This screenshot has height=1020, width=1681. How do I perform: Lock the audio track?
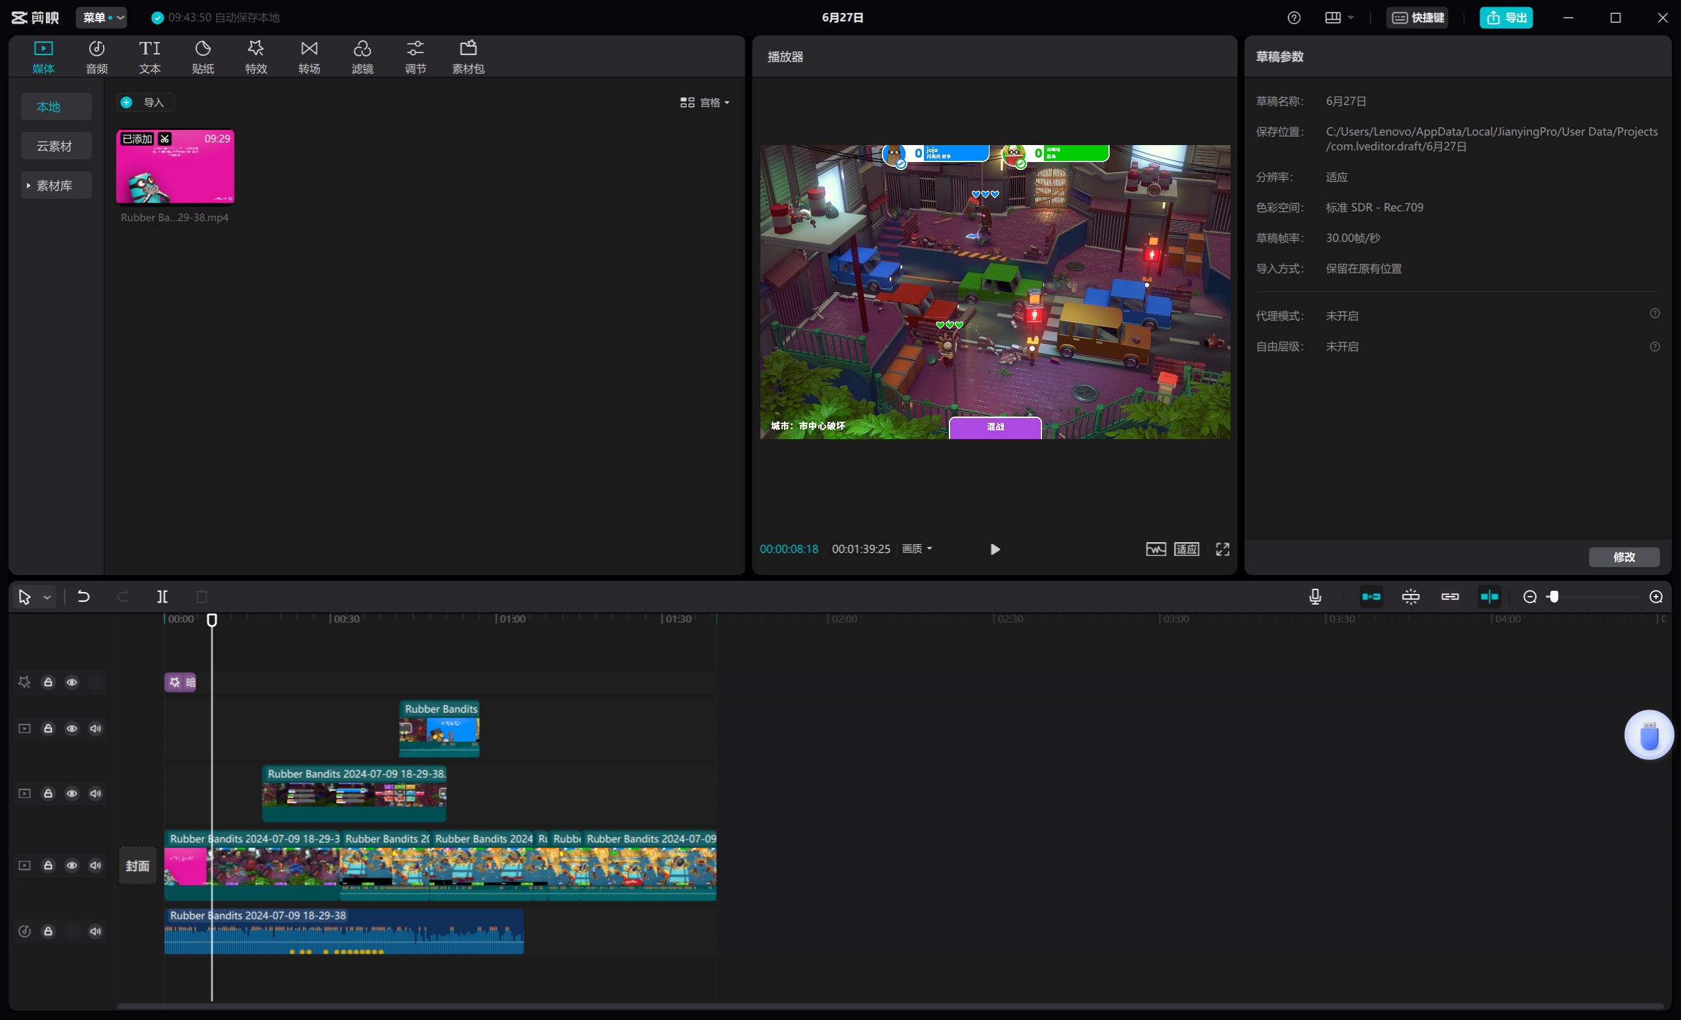[x=49, y=931]
